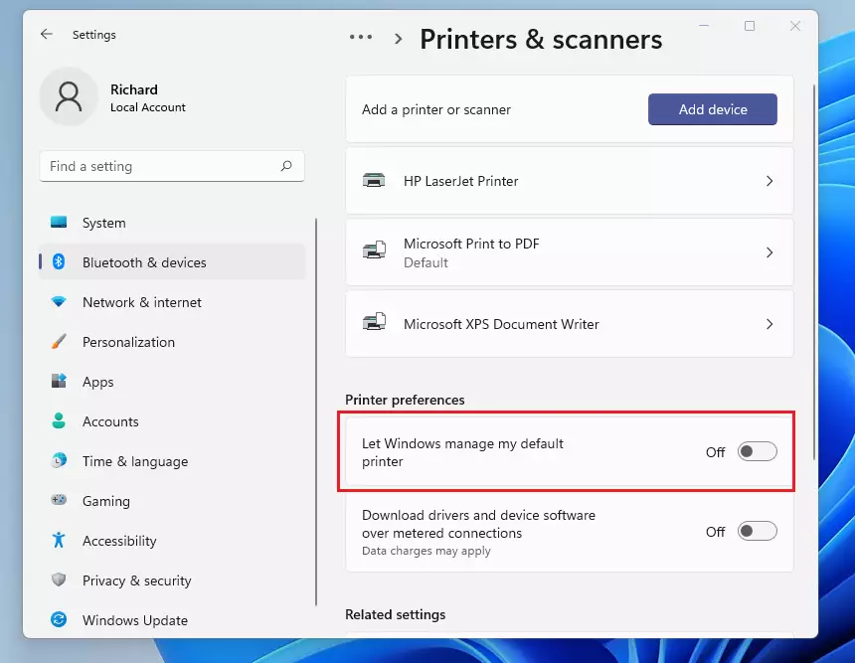
Task: Click the Network wifi icon
Action: pos(59,301)
